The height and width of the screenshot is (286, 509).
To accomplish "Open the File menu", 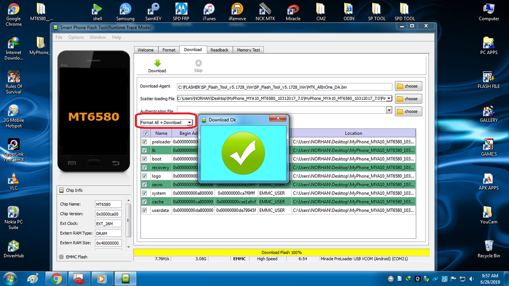I will [x=59, y=37].
